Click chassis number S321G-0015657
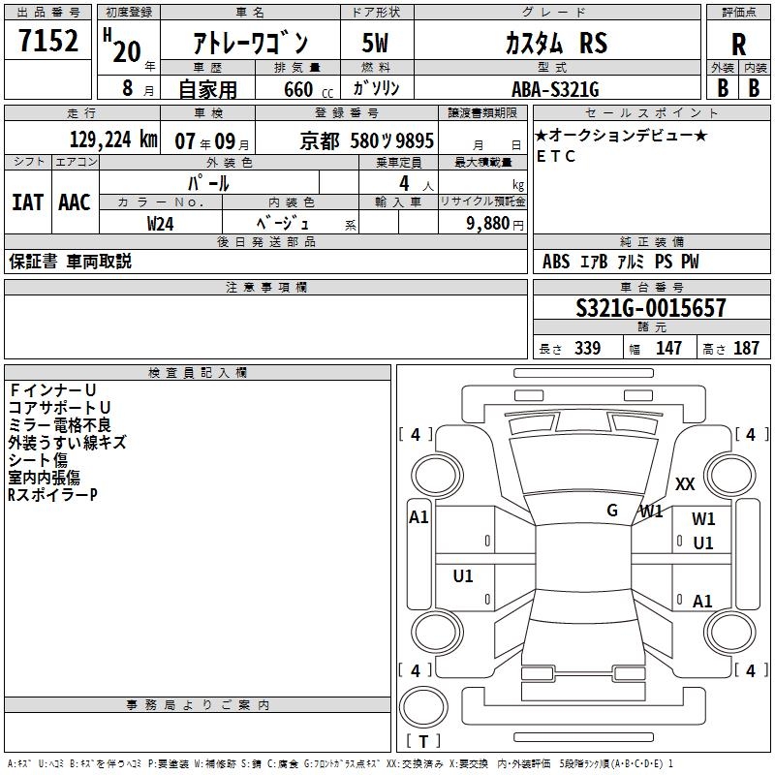 tap(650, 309)
